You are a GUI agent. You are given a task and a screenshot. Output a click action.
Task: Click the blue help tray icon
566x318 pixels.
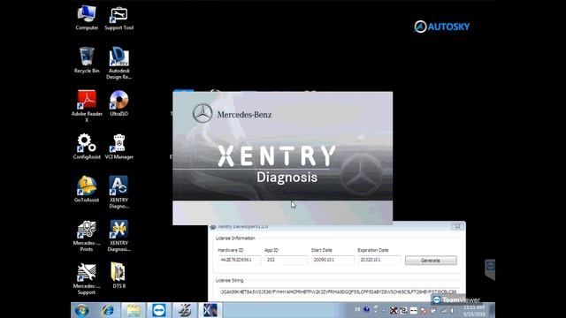point(367,310)
